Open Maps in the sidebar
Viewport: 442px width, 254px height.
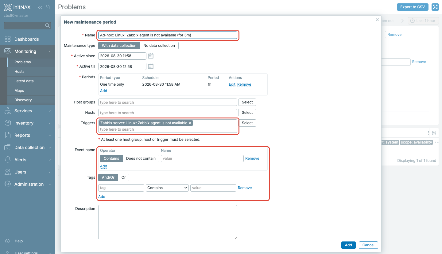coord(31,91)
